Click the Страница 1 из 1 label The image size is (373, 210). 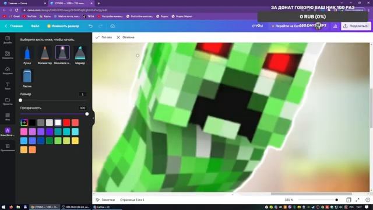[132, 199]
